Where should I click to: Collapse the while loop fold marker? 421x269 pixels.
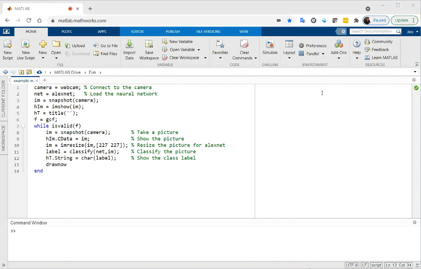coord(23,126)
